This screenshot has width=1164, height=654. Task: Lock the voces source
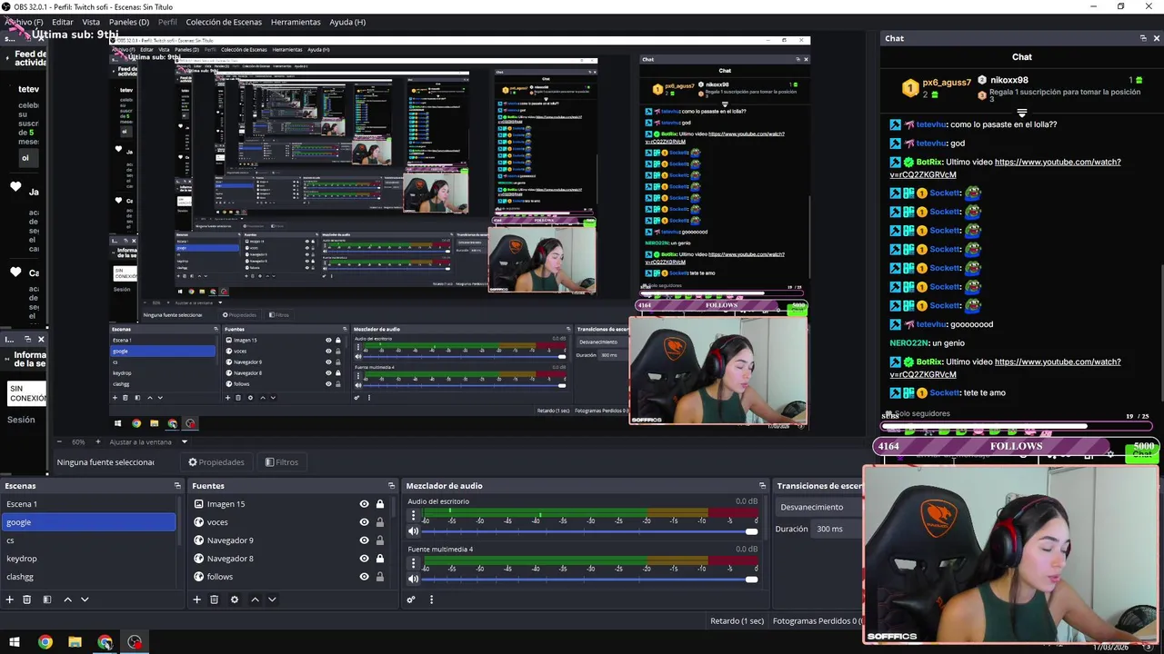379,522
